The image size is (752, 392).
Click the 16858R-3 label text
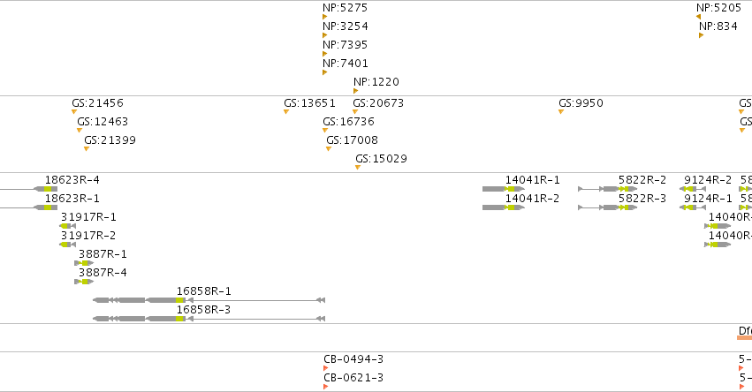204,310
